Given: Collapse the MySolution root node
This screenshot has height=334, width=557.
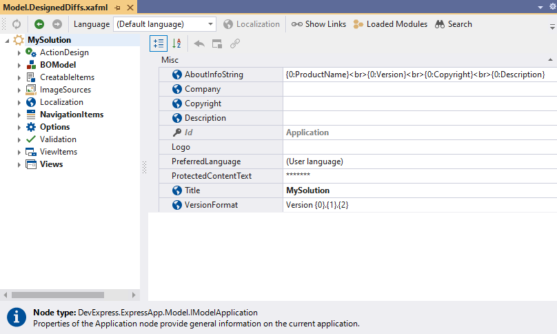Looking at the screenshot, I should click(7, 41).
